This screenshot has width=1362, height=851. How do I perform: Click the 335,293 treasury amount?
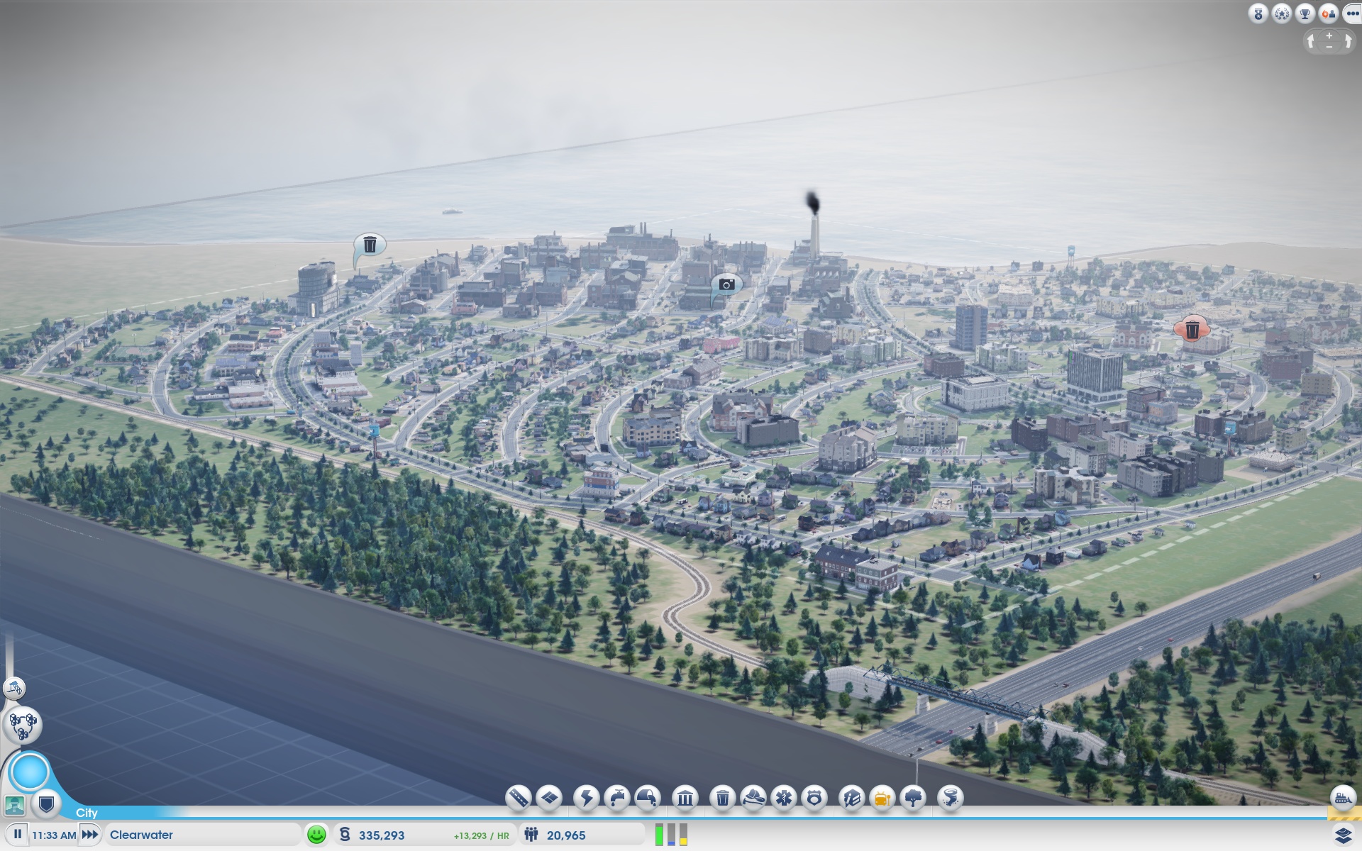(382, 835)
